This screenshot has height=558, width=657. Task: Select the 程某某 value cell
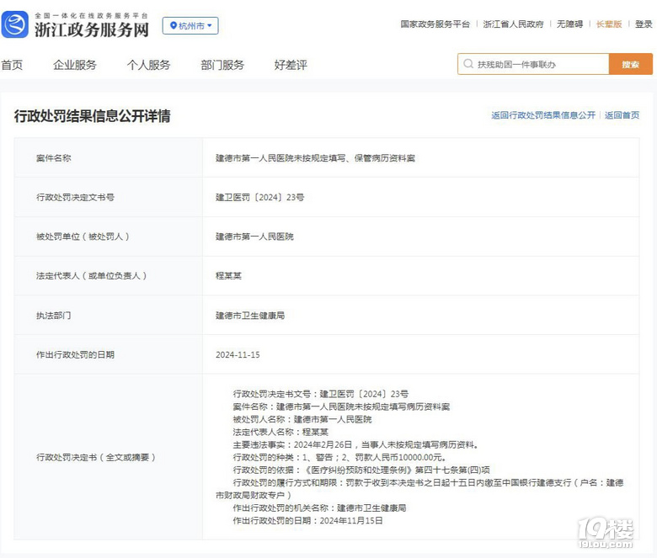click(421, 275)
